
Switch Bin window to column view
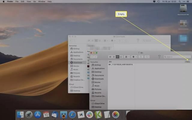pos(117,57)
